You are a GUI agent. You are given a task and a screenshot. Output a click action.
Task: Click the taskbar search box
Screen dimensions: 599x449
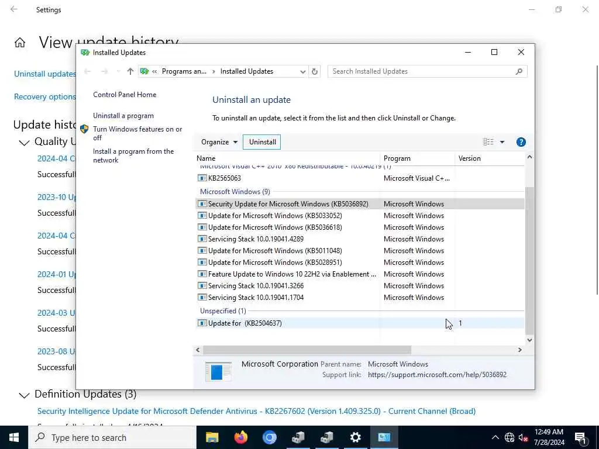[112, 437]
